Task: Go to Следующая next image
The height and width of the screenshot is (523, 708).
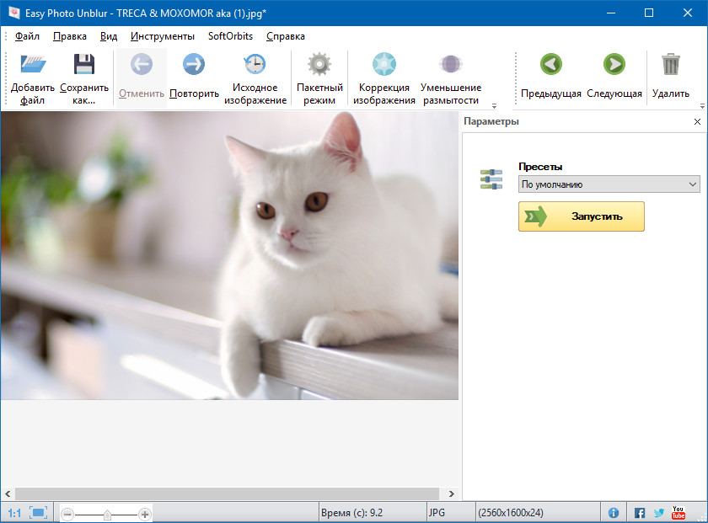Action: tap(614, 66)
